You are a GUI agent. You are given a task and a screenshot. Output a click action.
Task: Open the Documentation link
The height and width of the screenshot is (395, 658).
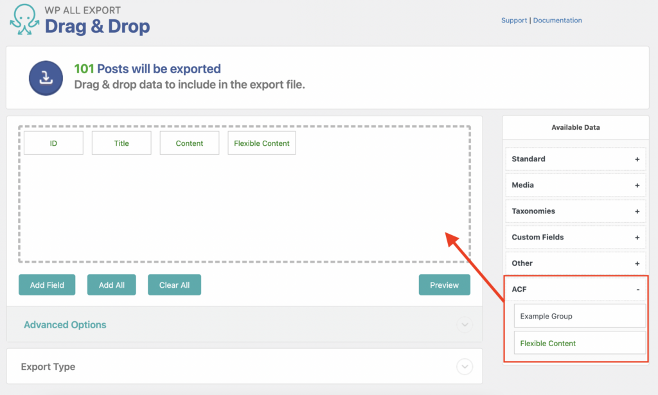557,20
